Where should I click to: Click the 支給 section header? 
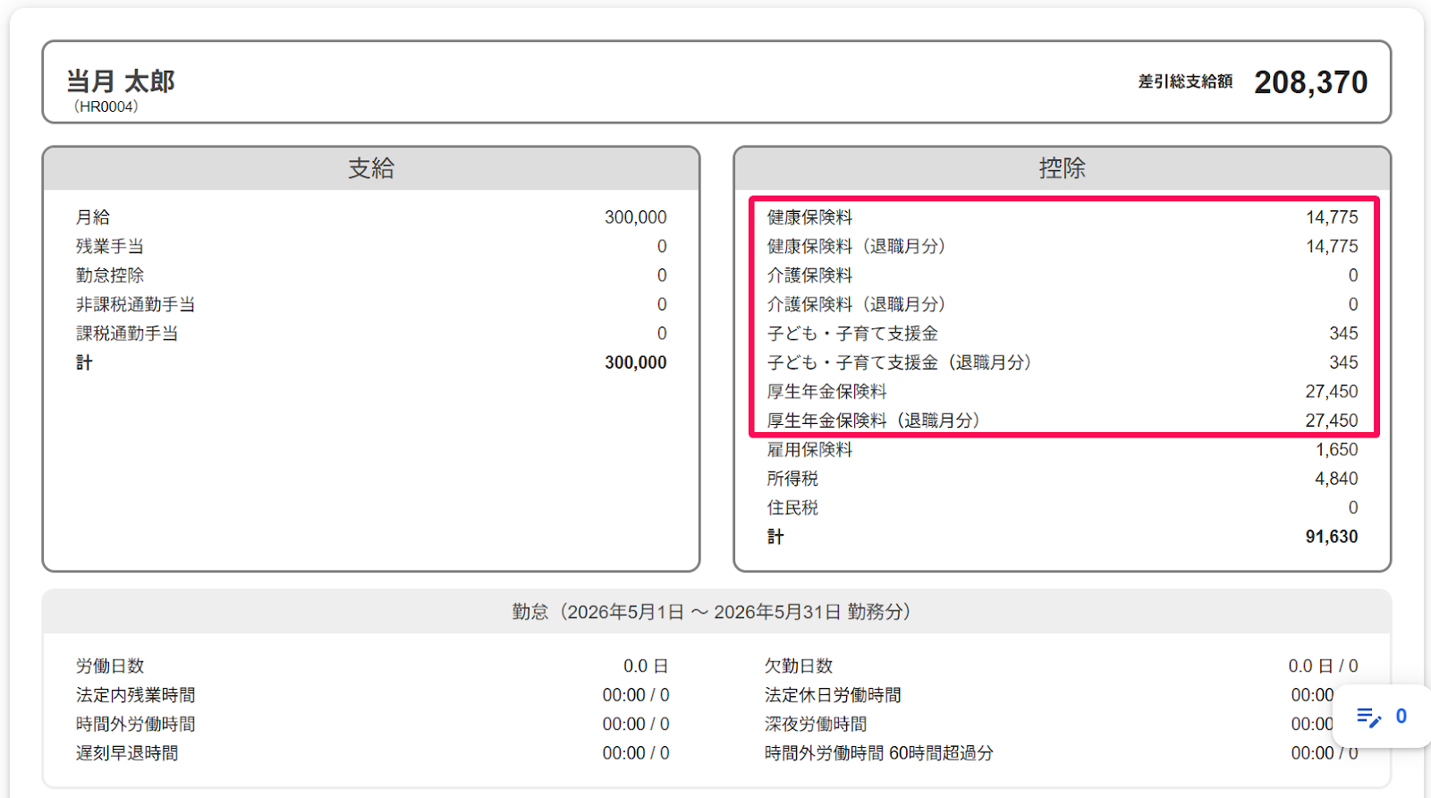pos(371,168)
